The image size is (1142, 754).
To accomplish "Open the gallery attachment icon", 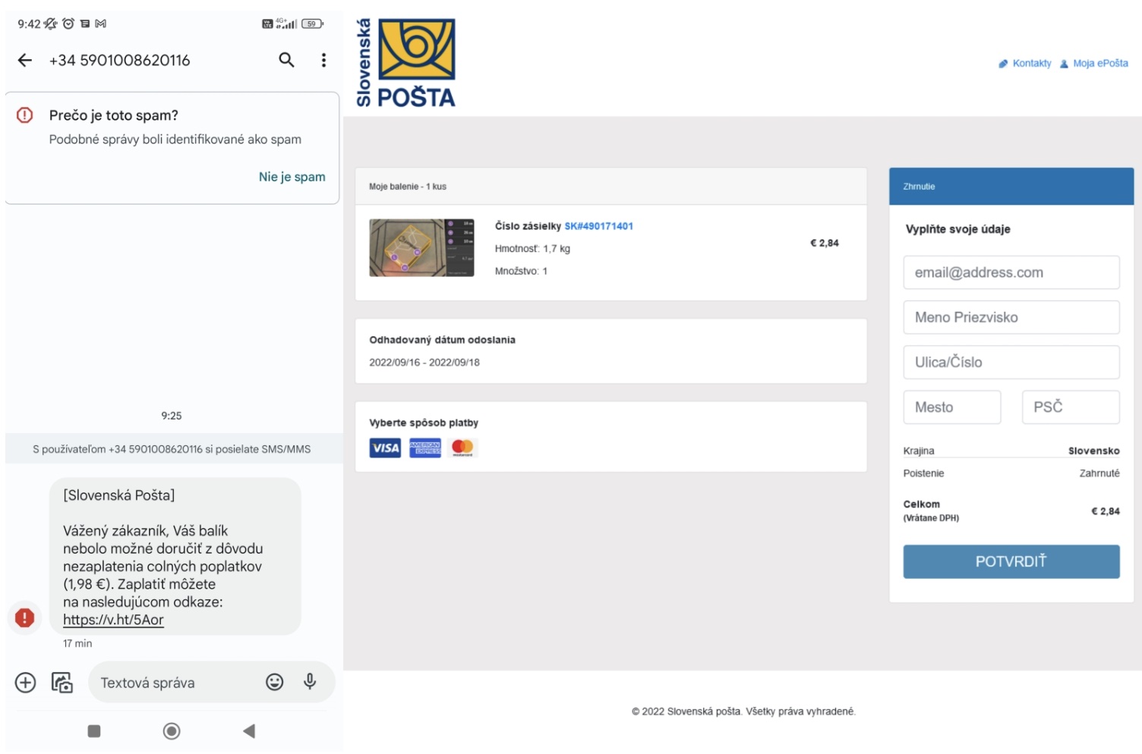I will [x=62, y=683].
